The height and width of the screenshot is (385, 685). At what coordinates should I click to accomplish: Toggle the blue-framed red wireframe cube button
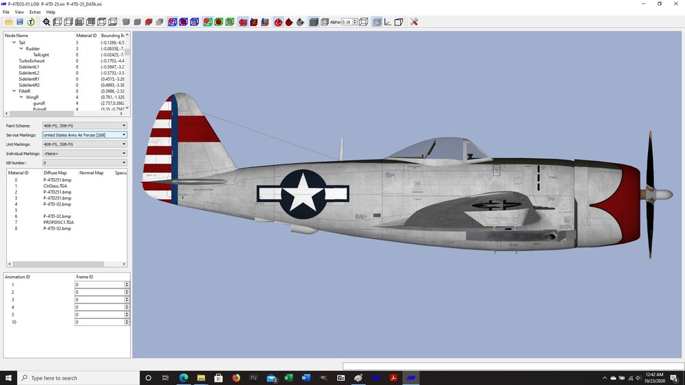pyautogui.click(x=173, y=22)
